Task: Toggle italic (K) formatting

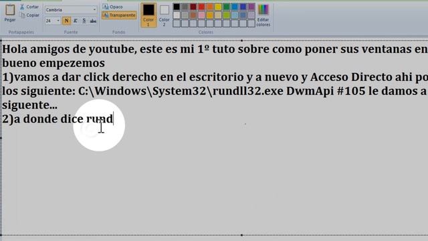Action: click(76, 21)
